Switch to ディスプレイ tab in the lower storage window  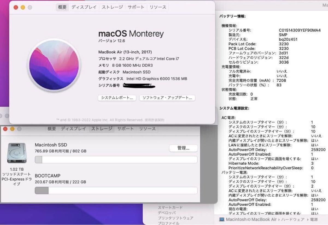tap(73, 129)
